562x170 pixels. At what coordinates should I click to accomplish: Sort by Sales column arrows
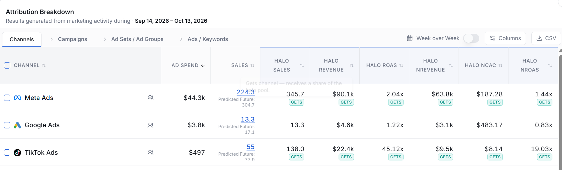[253, 65]
